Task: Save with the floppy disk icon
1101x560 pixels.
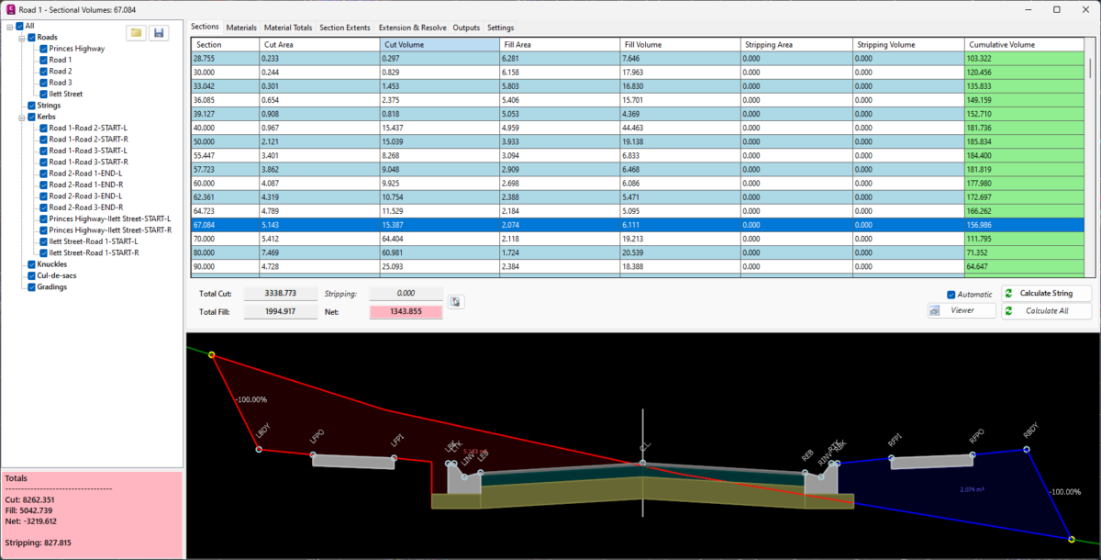Action: (159, 33)
